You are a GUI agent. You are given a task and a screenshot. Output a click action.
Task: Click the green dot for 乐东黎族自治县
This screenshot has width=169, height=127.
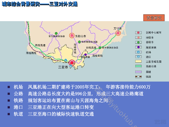[56, 33]
